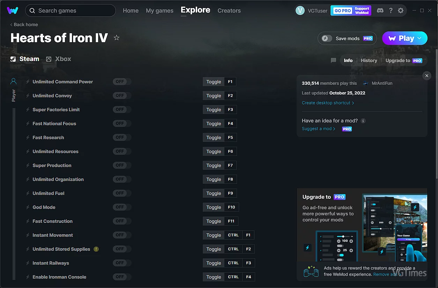Open the settings gear icon

pos(401,10)
